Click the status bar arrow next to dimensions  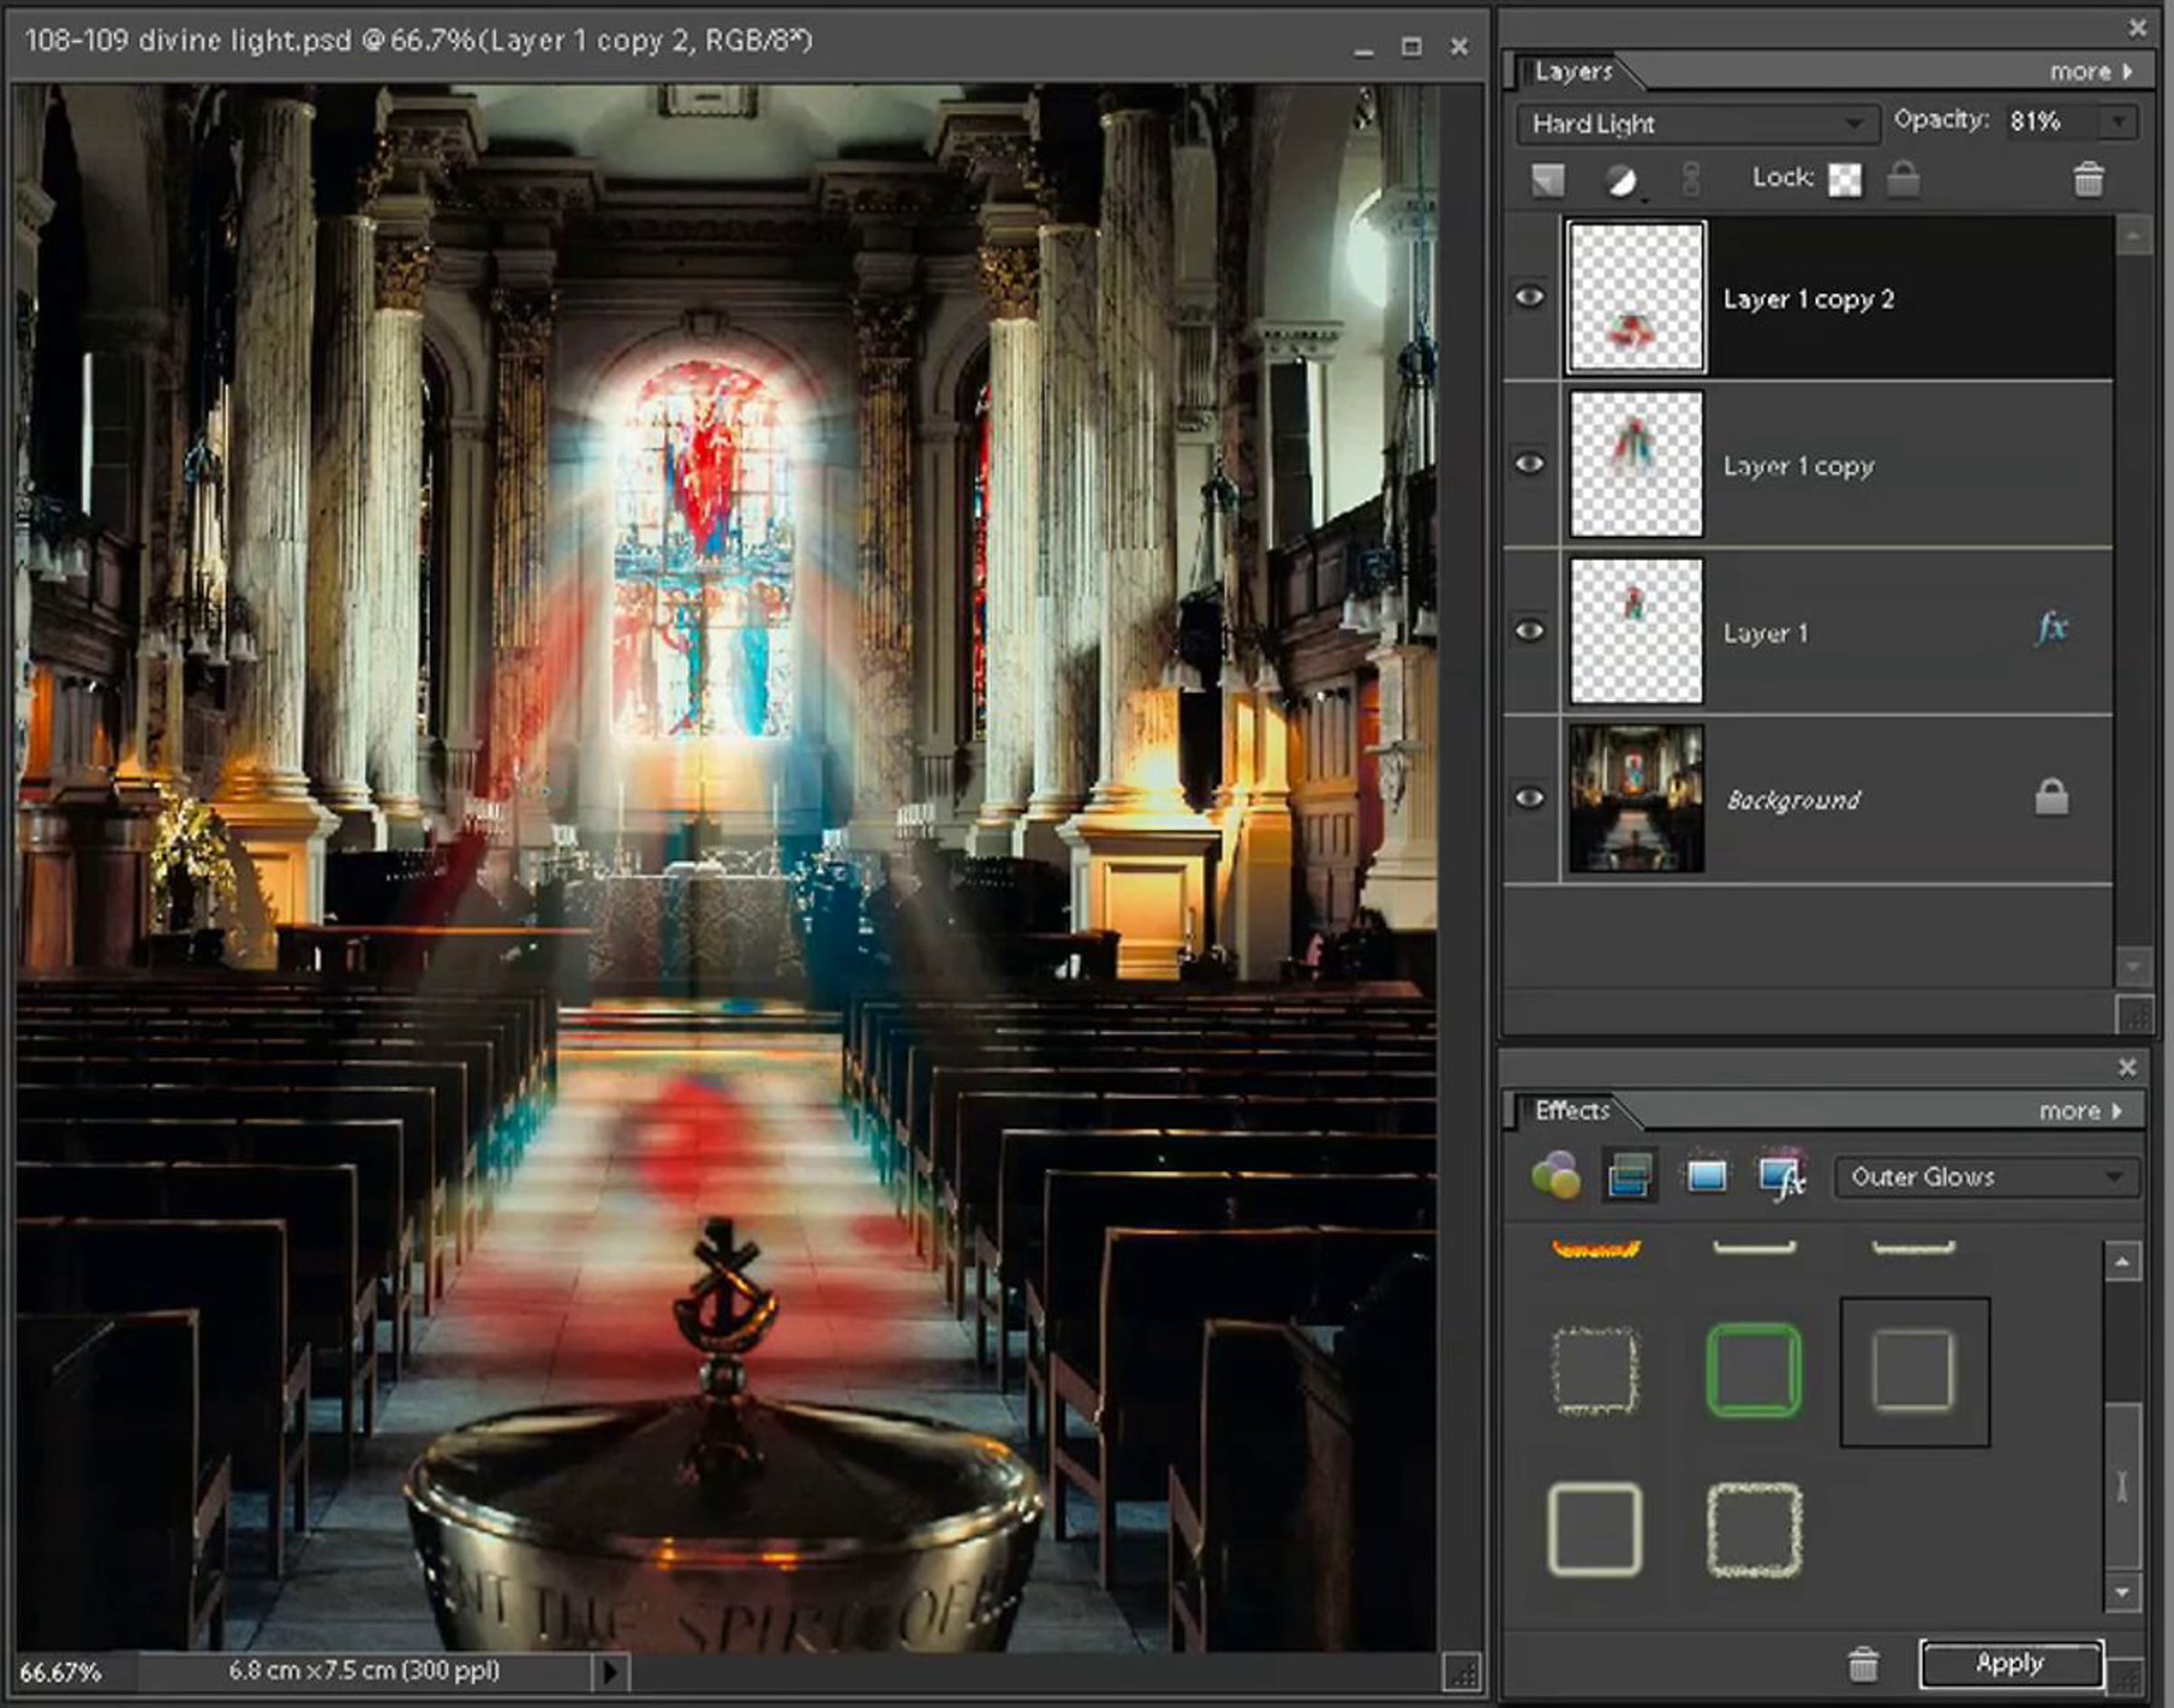pyautogui.click(x=611, y=1671)
